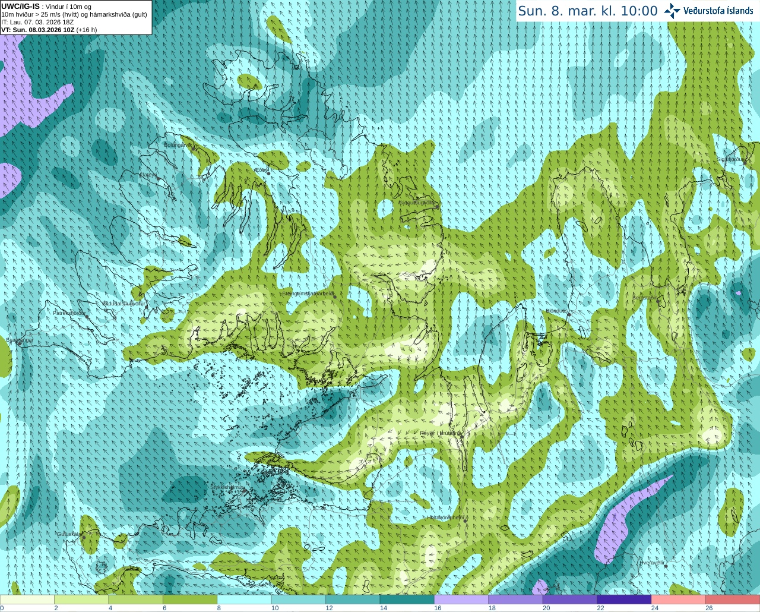Screen dimensions: 760x612
Task: Click the date heading Sun. 8. mar. kl. 10:00
Action: (588, 11)
